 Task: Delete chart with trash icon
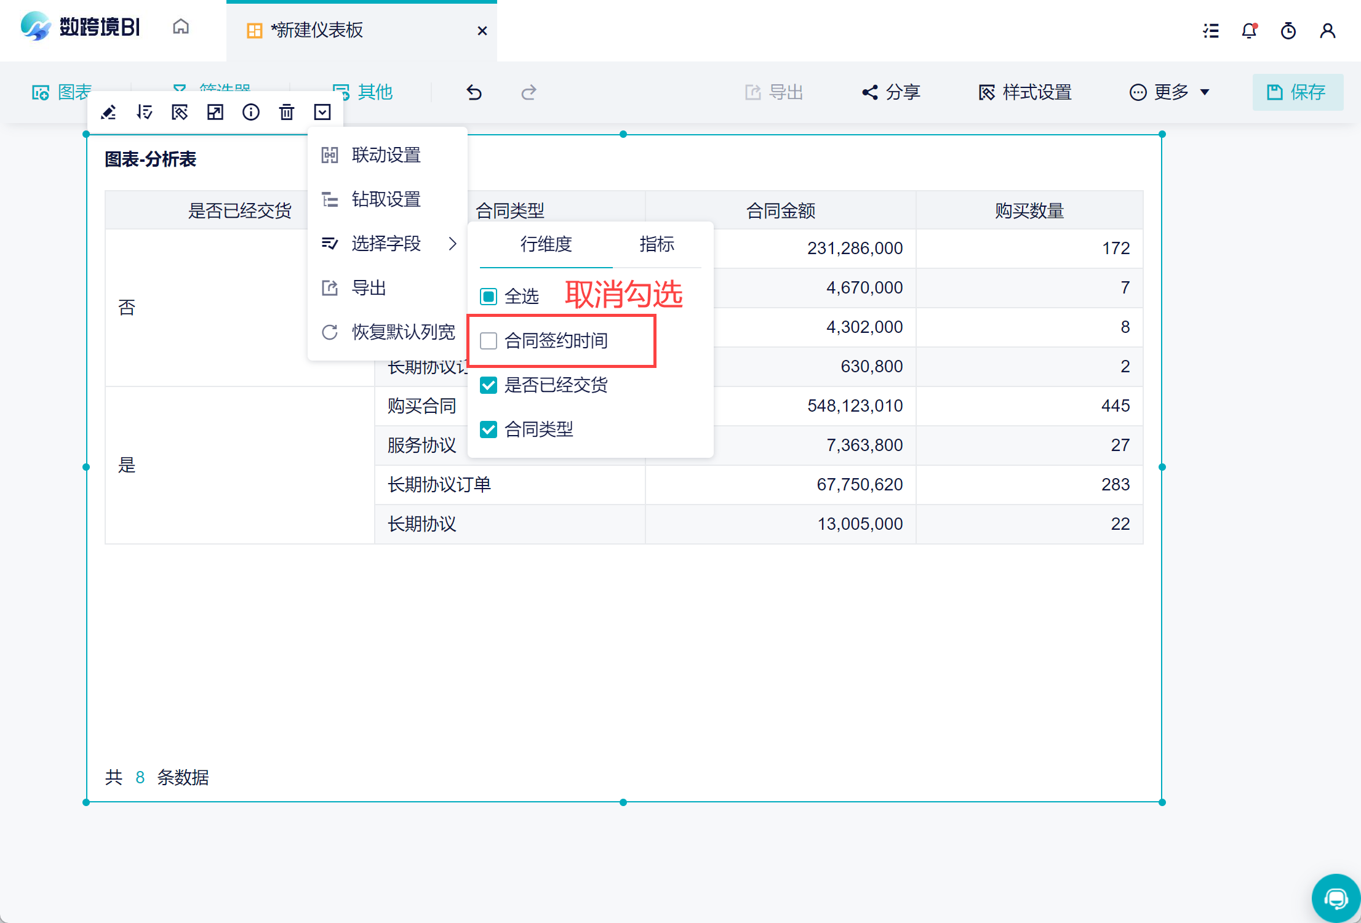[x=287, y=112]
